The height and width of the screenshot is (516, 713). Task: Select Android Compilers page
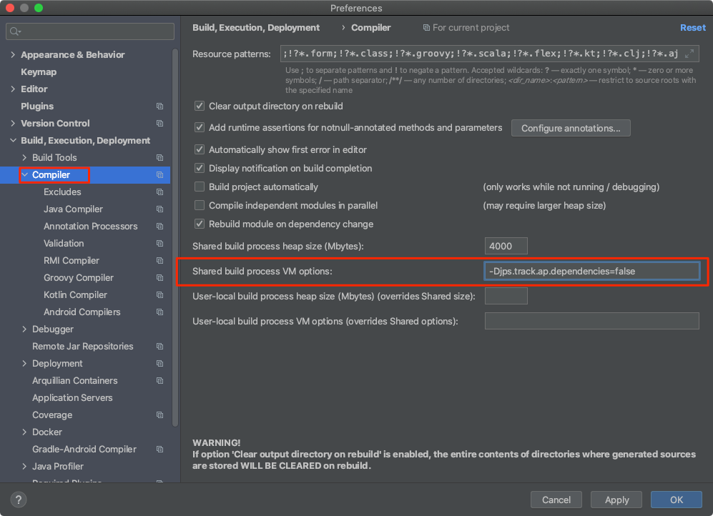(x=82, y=312)
